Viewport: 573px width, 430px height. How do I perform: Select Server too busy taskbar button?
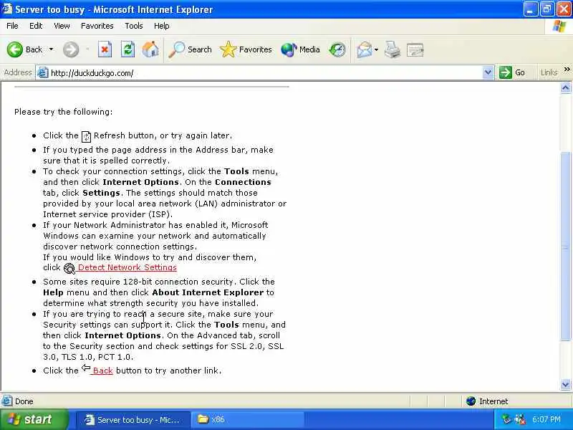[x=133, y=419]
